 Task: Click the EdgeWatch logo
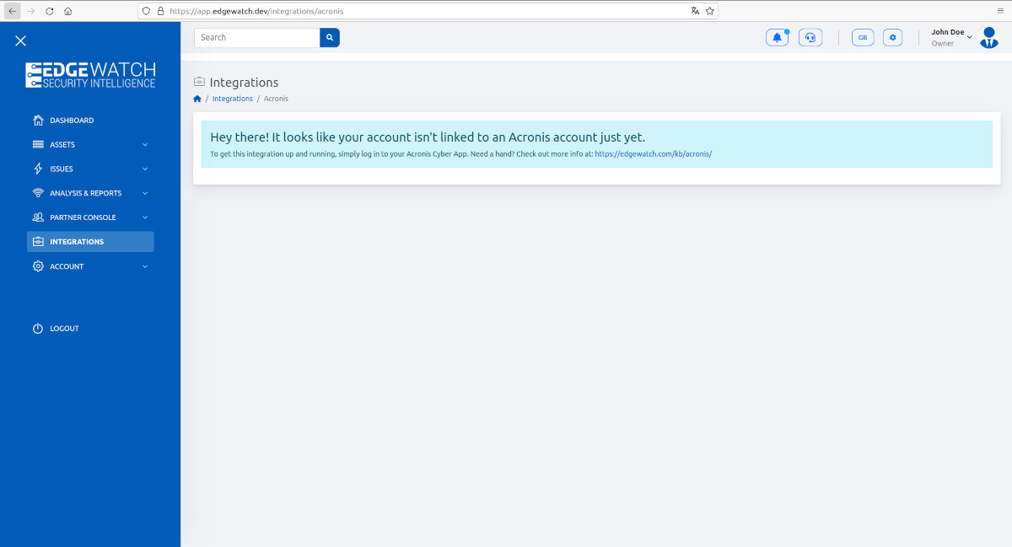(90, 74)
